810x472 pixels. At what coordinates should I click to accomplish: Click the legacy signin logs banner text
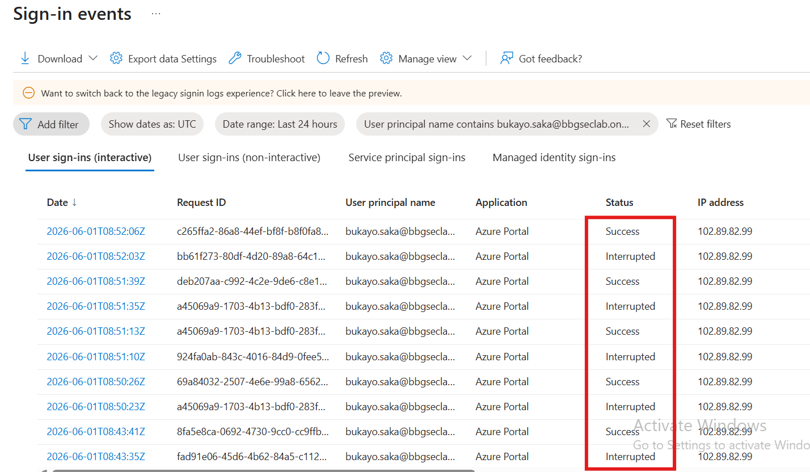point(221,93)
